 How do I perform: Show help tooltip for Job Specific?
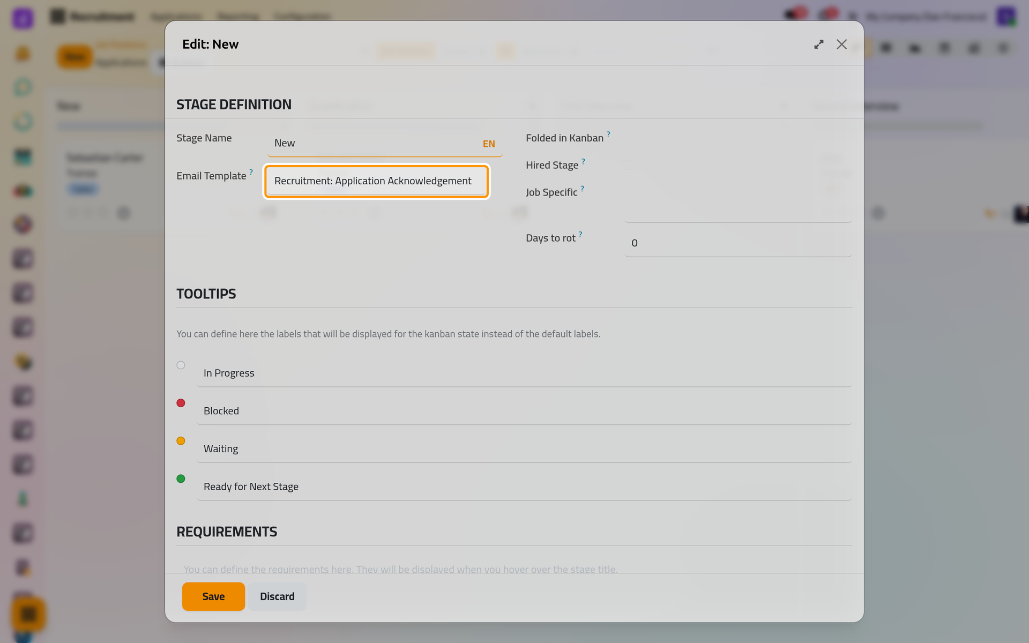[x=582, y=189]
